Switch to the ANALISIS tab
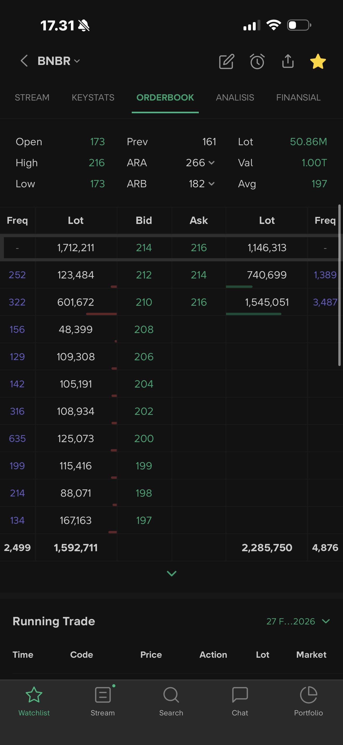Screen dimensions: 343x745 point(235,98)
